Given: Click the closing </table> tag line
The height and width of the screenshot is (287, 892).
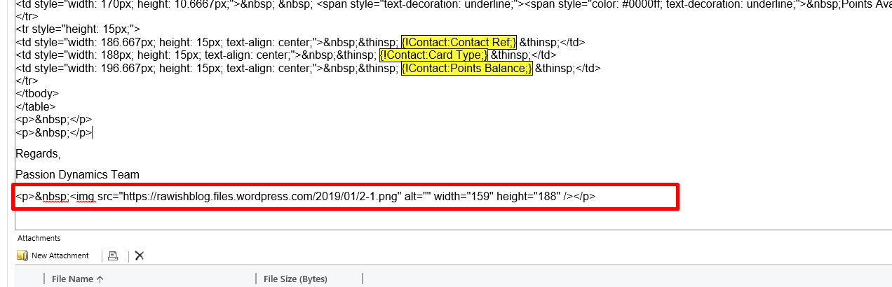Looking at the screenshot, I should point(35,106).
